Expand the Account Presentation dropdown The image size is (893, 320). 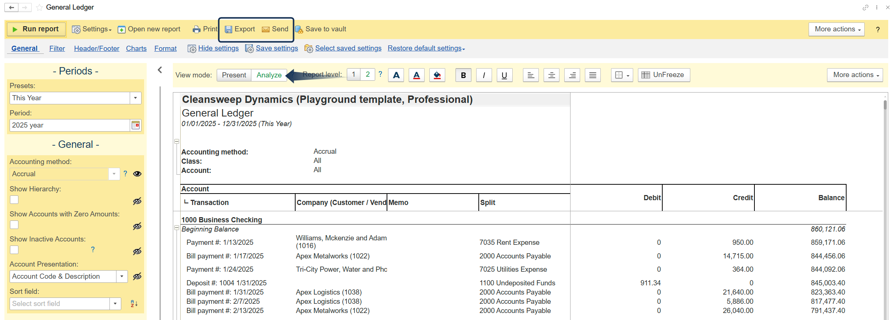click(122, 276)
